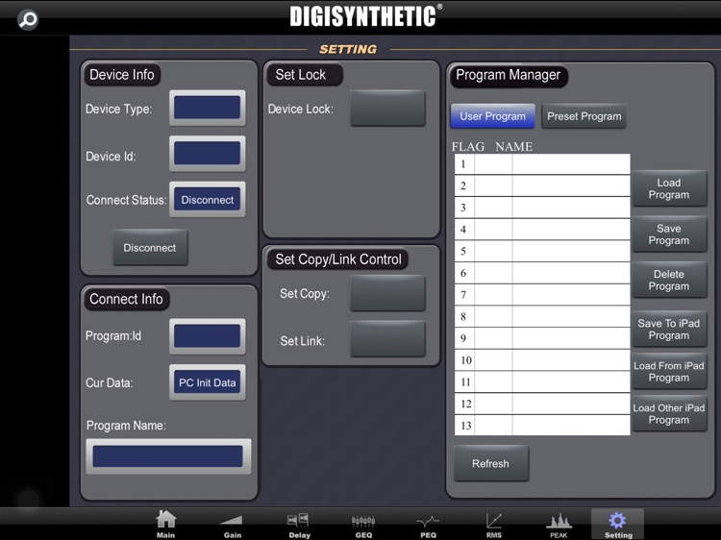Select the User Program tab
The width and height of the screenshot is (721, 540).
pos(492,116)
